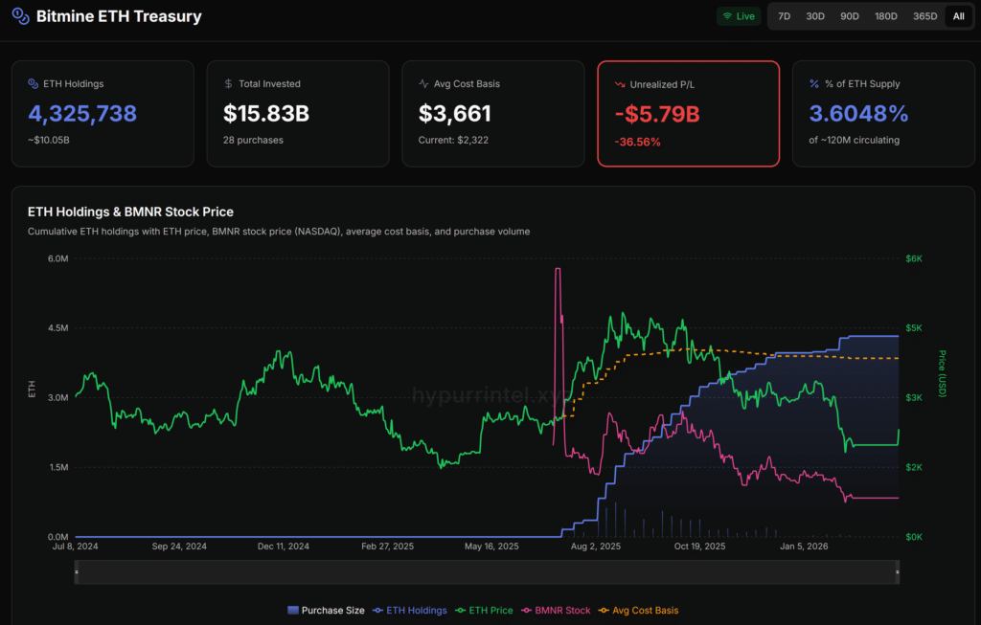The image size is (981, 625).
Task: Click the Current: $2,322 price text
Action: coord(453,140)
